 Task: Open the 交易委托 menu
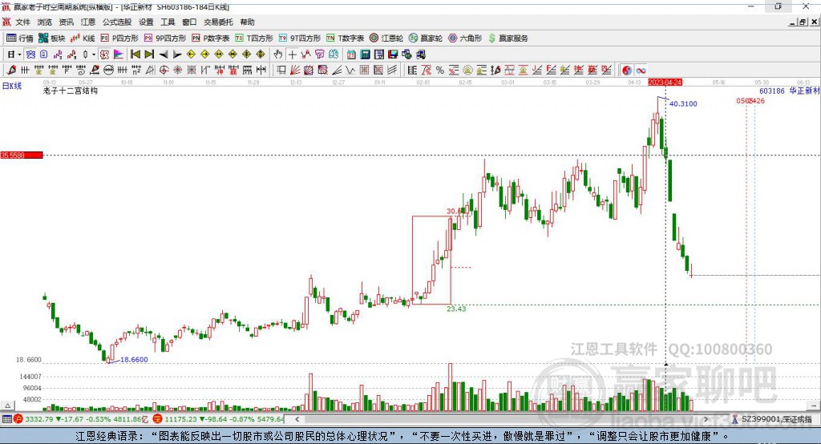[x=218, y=22]
